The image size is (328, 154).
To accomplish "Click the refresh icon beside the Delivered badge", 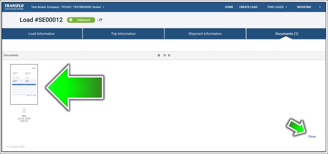I will [101, 20].
